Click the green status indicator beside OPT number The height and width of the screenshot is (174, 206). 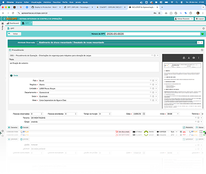pyautogui.click(x=202, y=34)
